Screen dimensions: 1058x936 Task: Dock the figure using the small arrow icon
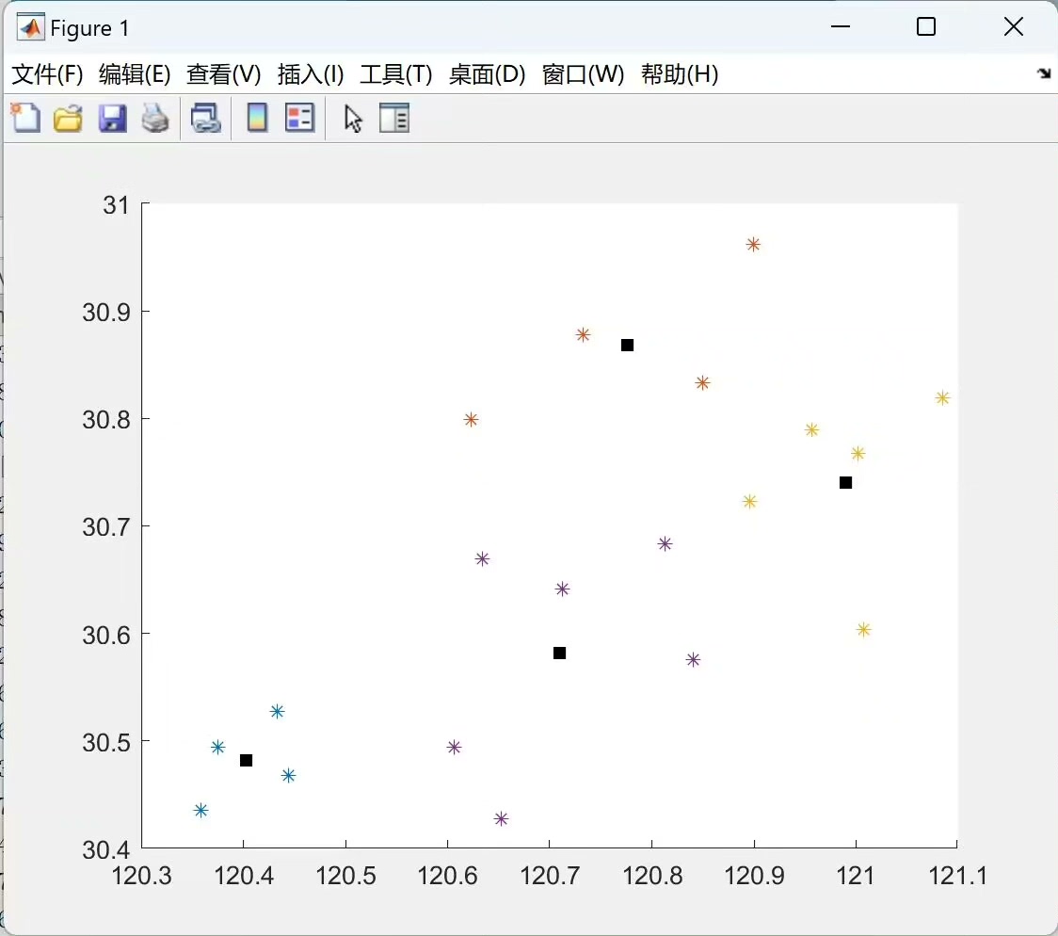pos(1044,73)
